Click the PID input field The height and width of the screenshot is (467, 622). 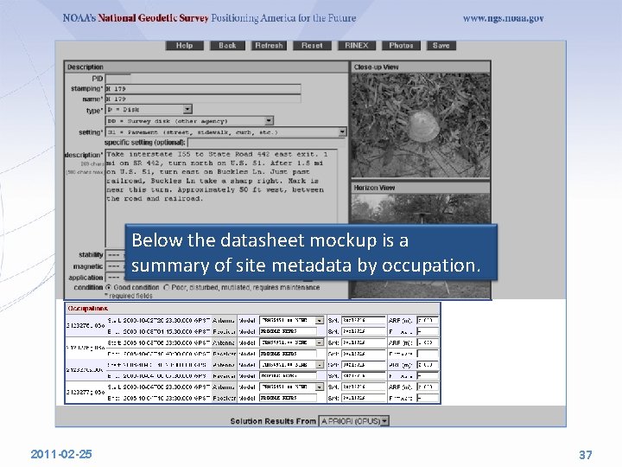(117, 79)
